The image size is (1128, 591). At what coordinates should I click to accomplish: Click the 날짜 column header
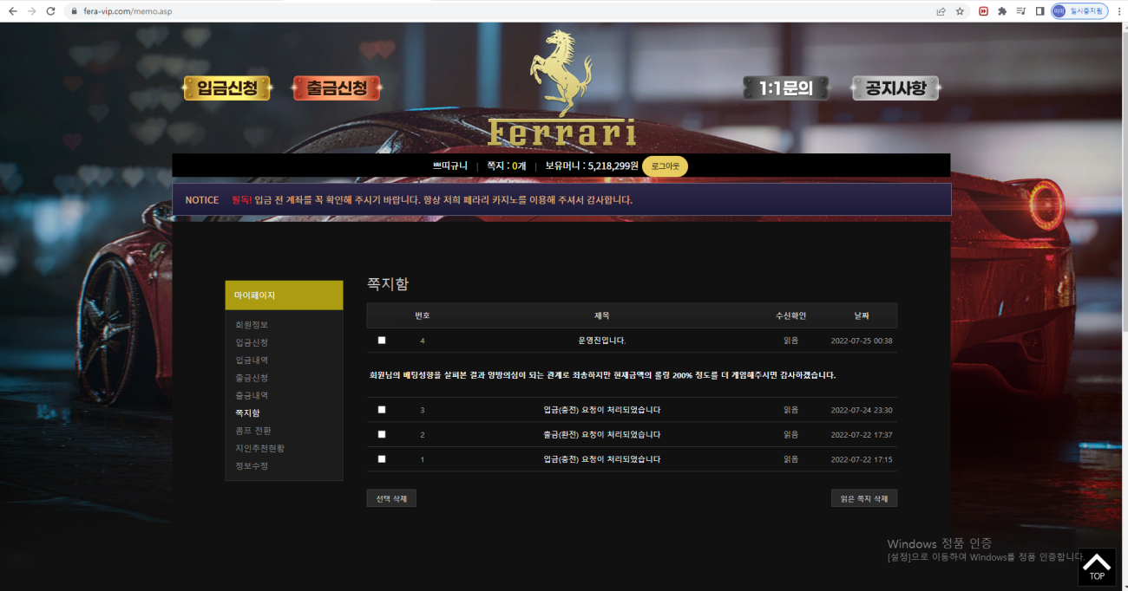[x=862, y=315]
